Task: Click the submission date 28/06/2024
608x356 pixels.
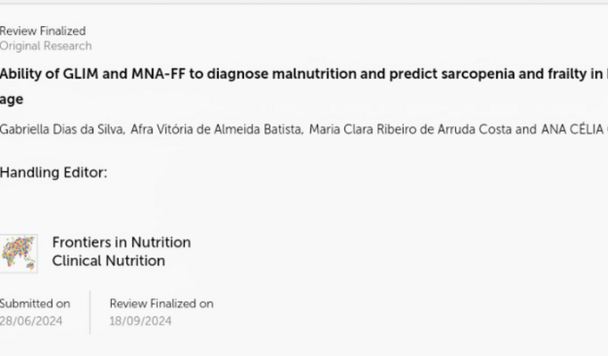Action: [31, 321]
